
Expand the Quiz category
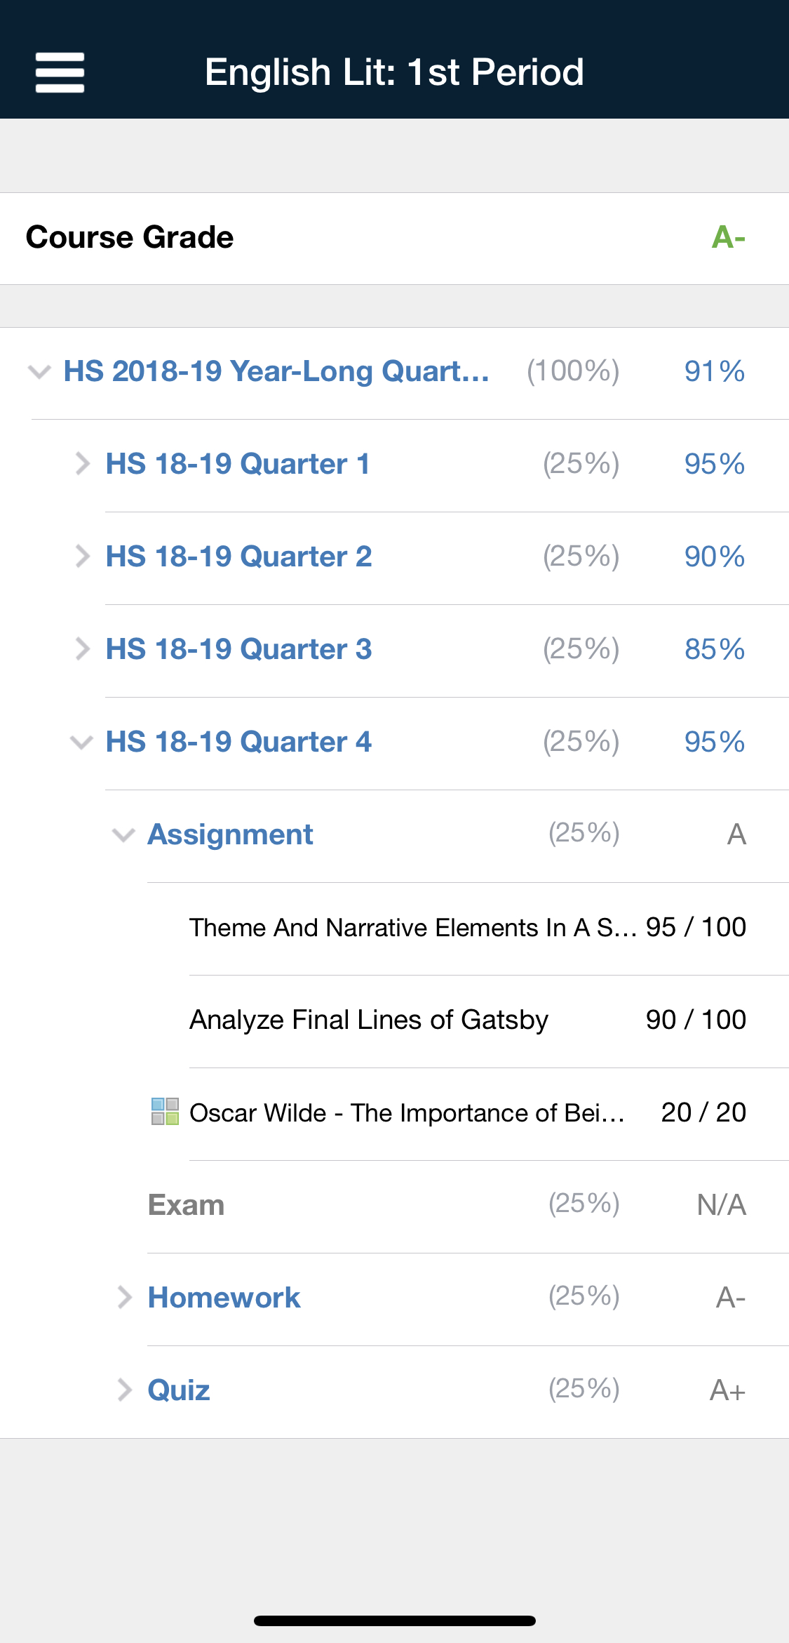pos(126,1390)
